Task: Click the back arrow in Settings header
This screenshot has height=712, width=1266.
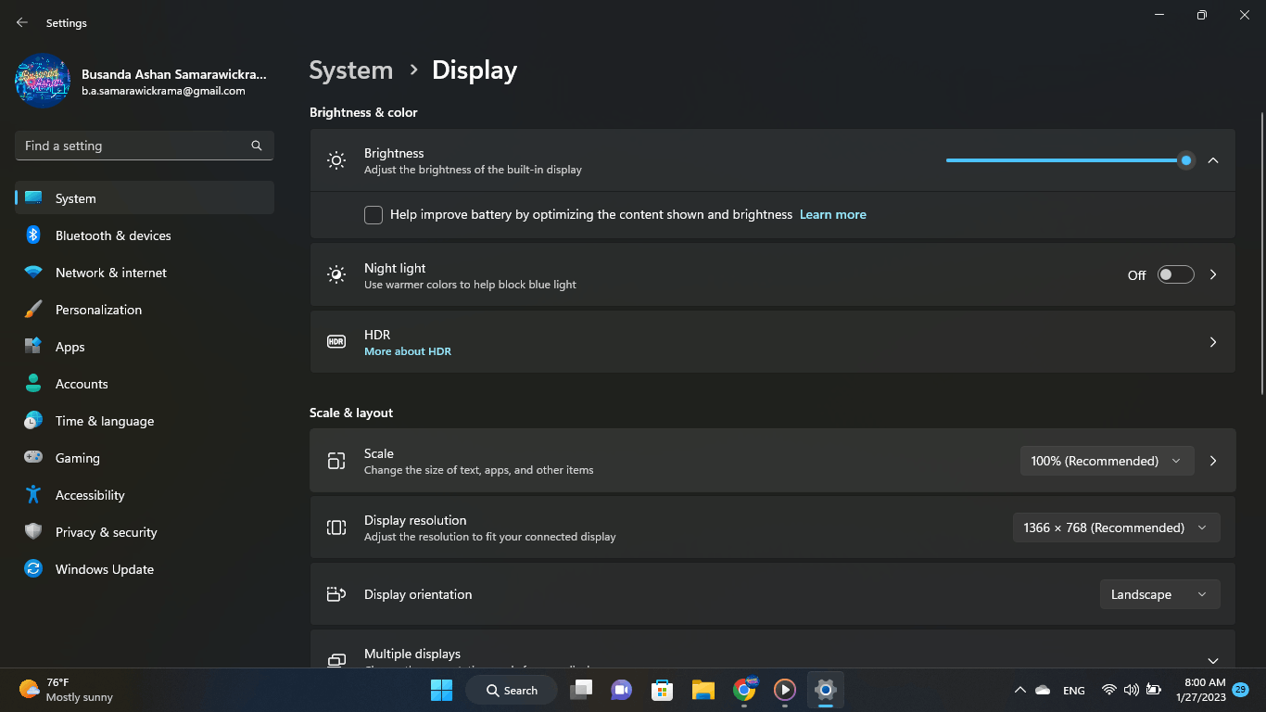Action: coord(22,22)
